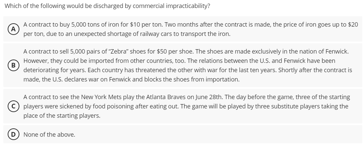Click the "None of the above." answer text
This screenshot has width=364, height=146.
click(49, 135)
